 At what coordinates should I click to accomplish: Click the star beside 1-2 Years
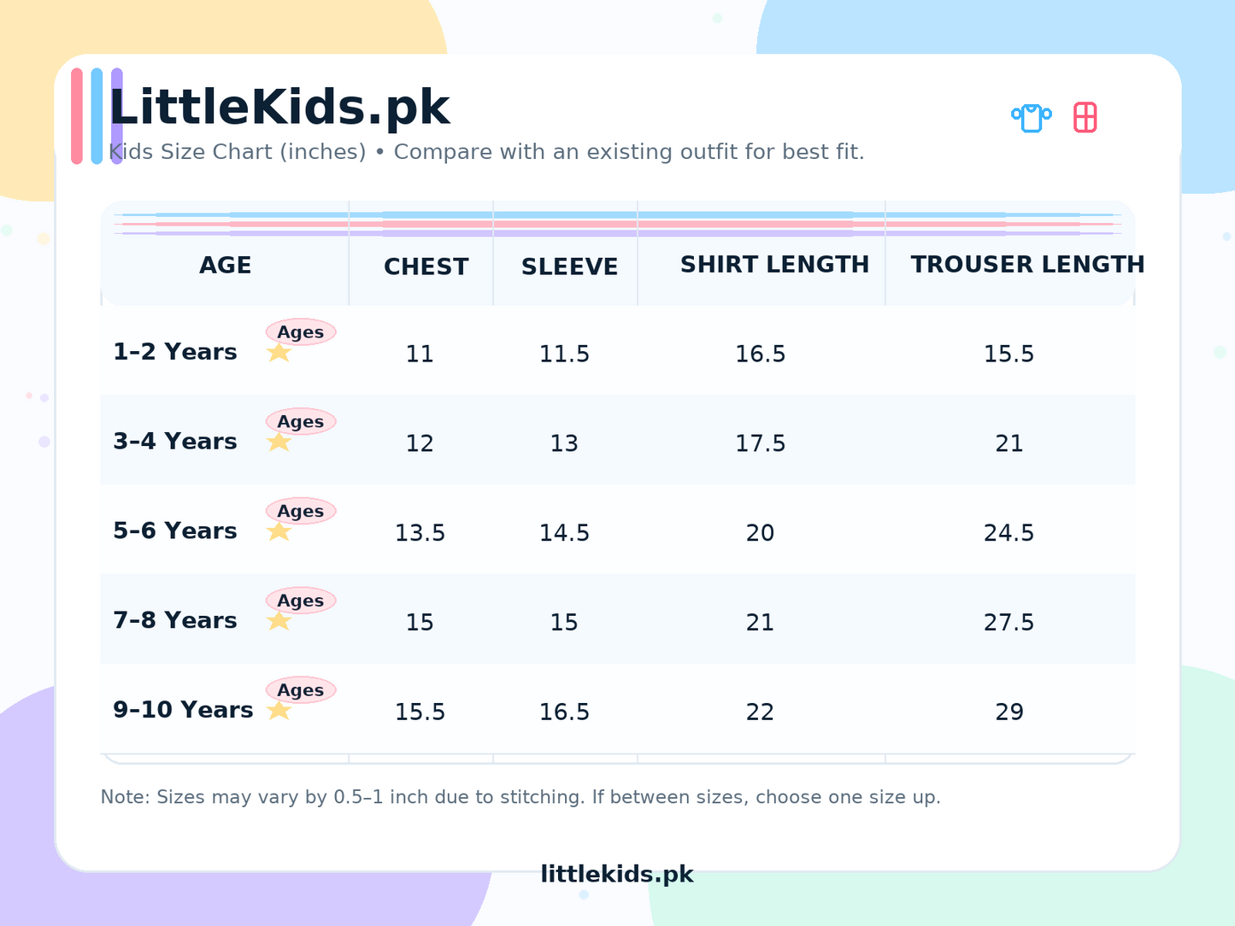(x=279, y=353)
